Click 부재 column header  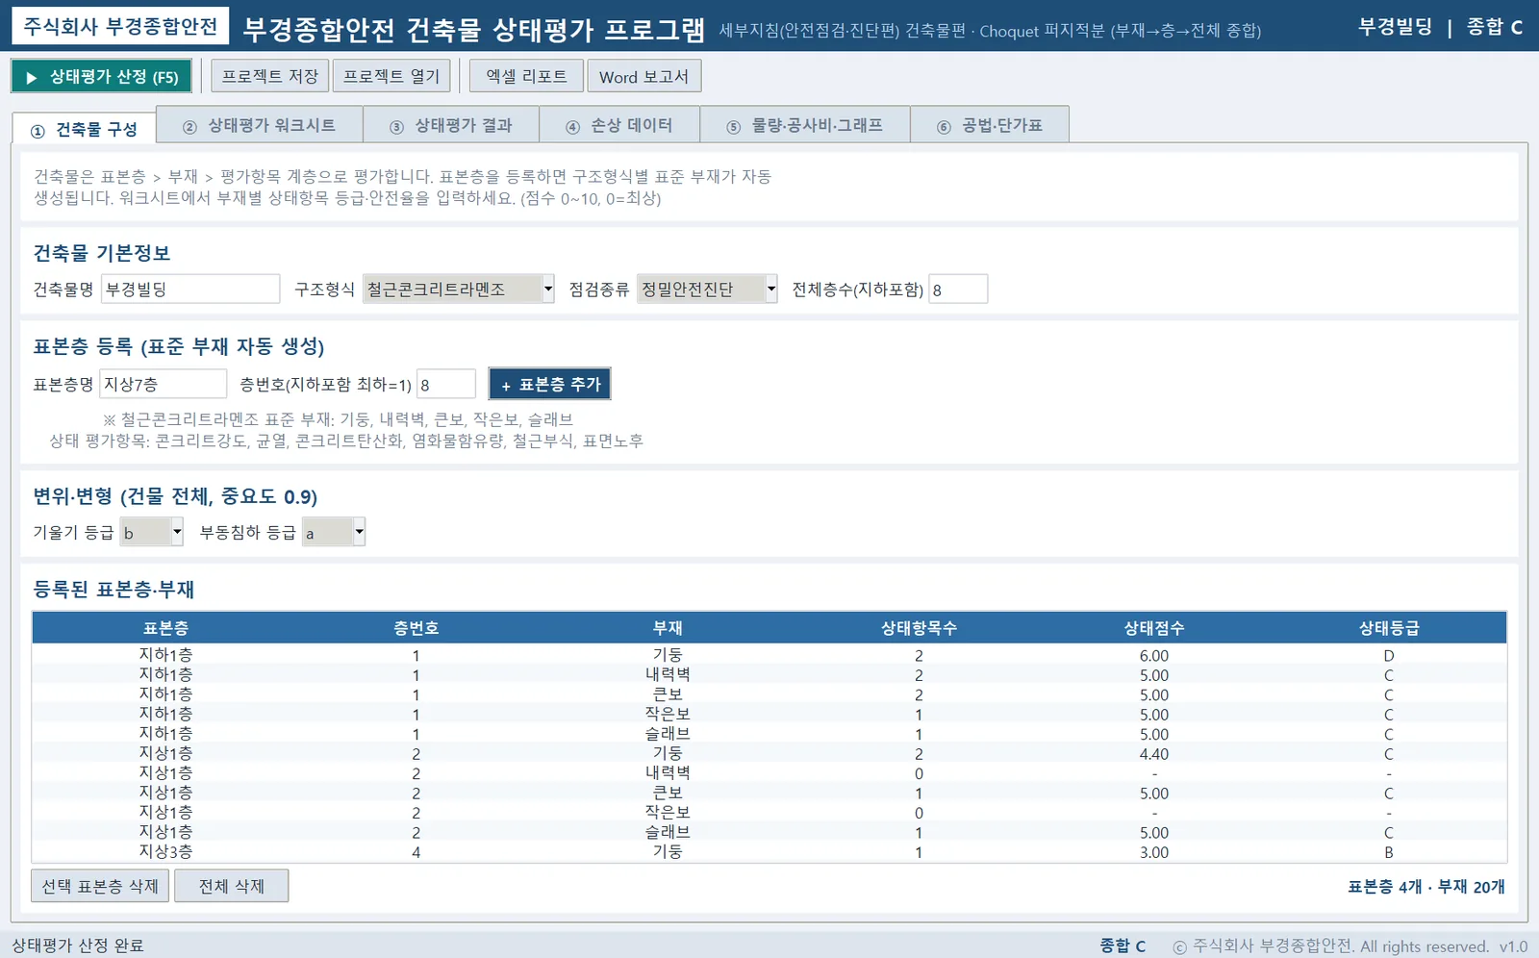(x=668, y=627)
